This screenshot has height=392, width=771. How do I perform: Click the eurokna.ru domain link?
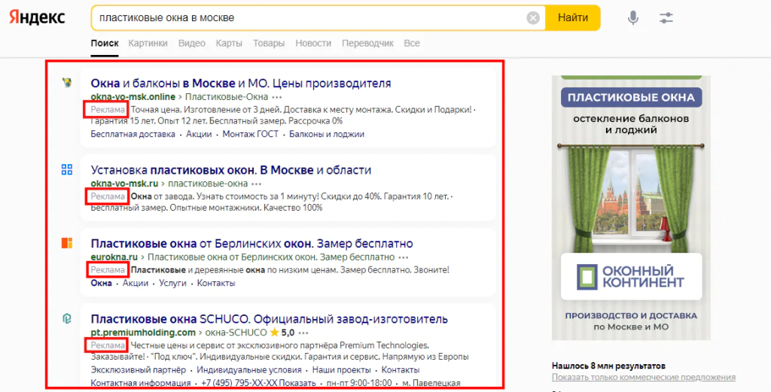coord(114,257)
